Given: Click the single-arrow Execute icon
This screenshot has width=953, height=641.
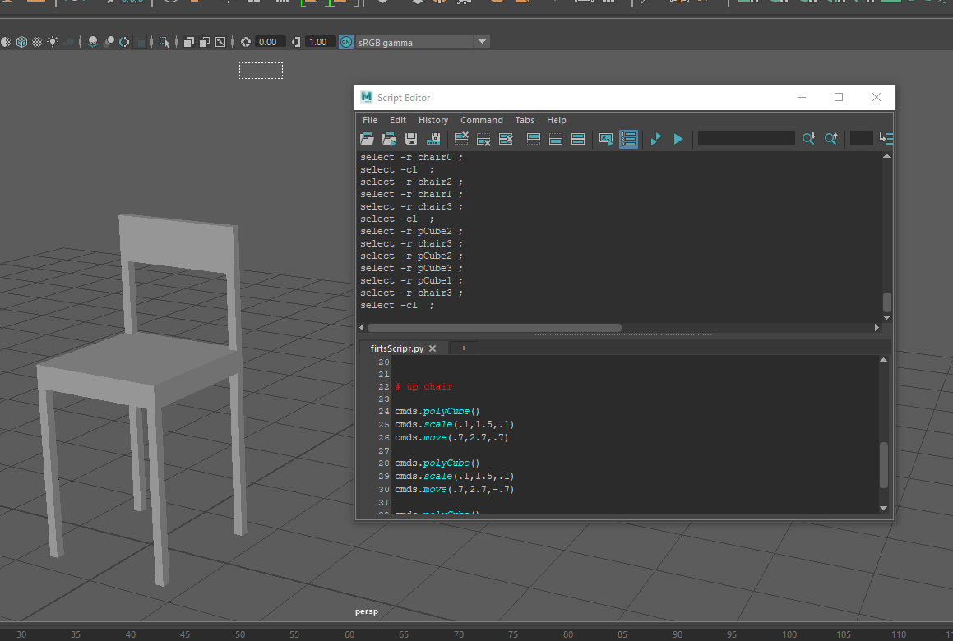Looking at the screenshot, I should pyautogui.click(x=678, y=139).
